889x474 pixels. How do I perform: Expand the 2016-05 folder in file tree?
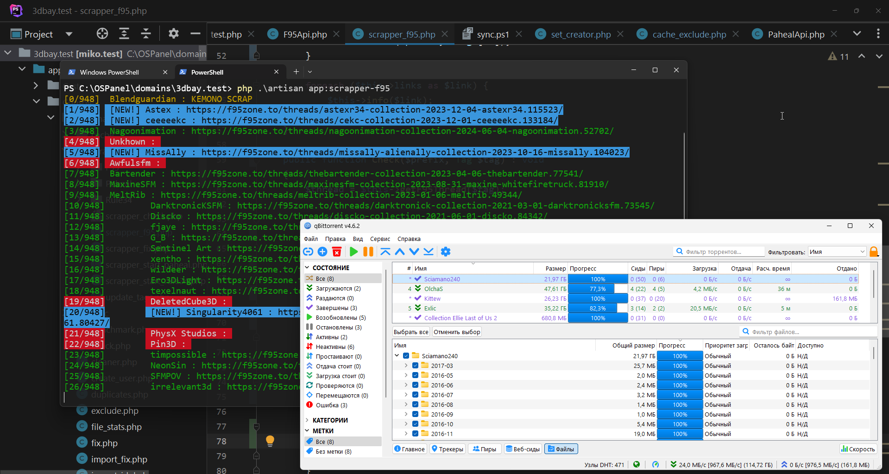pyautogui.click(x=406, y=375)
